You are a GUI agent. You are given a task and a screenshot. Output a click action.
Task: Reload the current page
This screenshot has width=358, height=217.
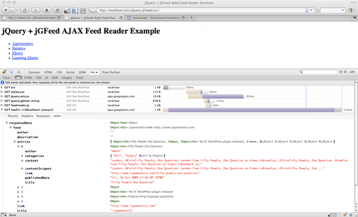24,10
